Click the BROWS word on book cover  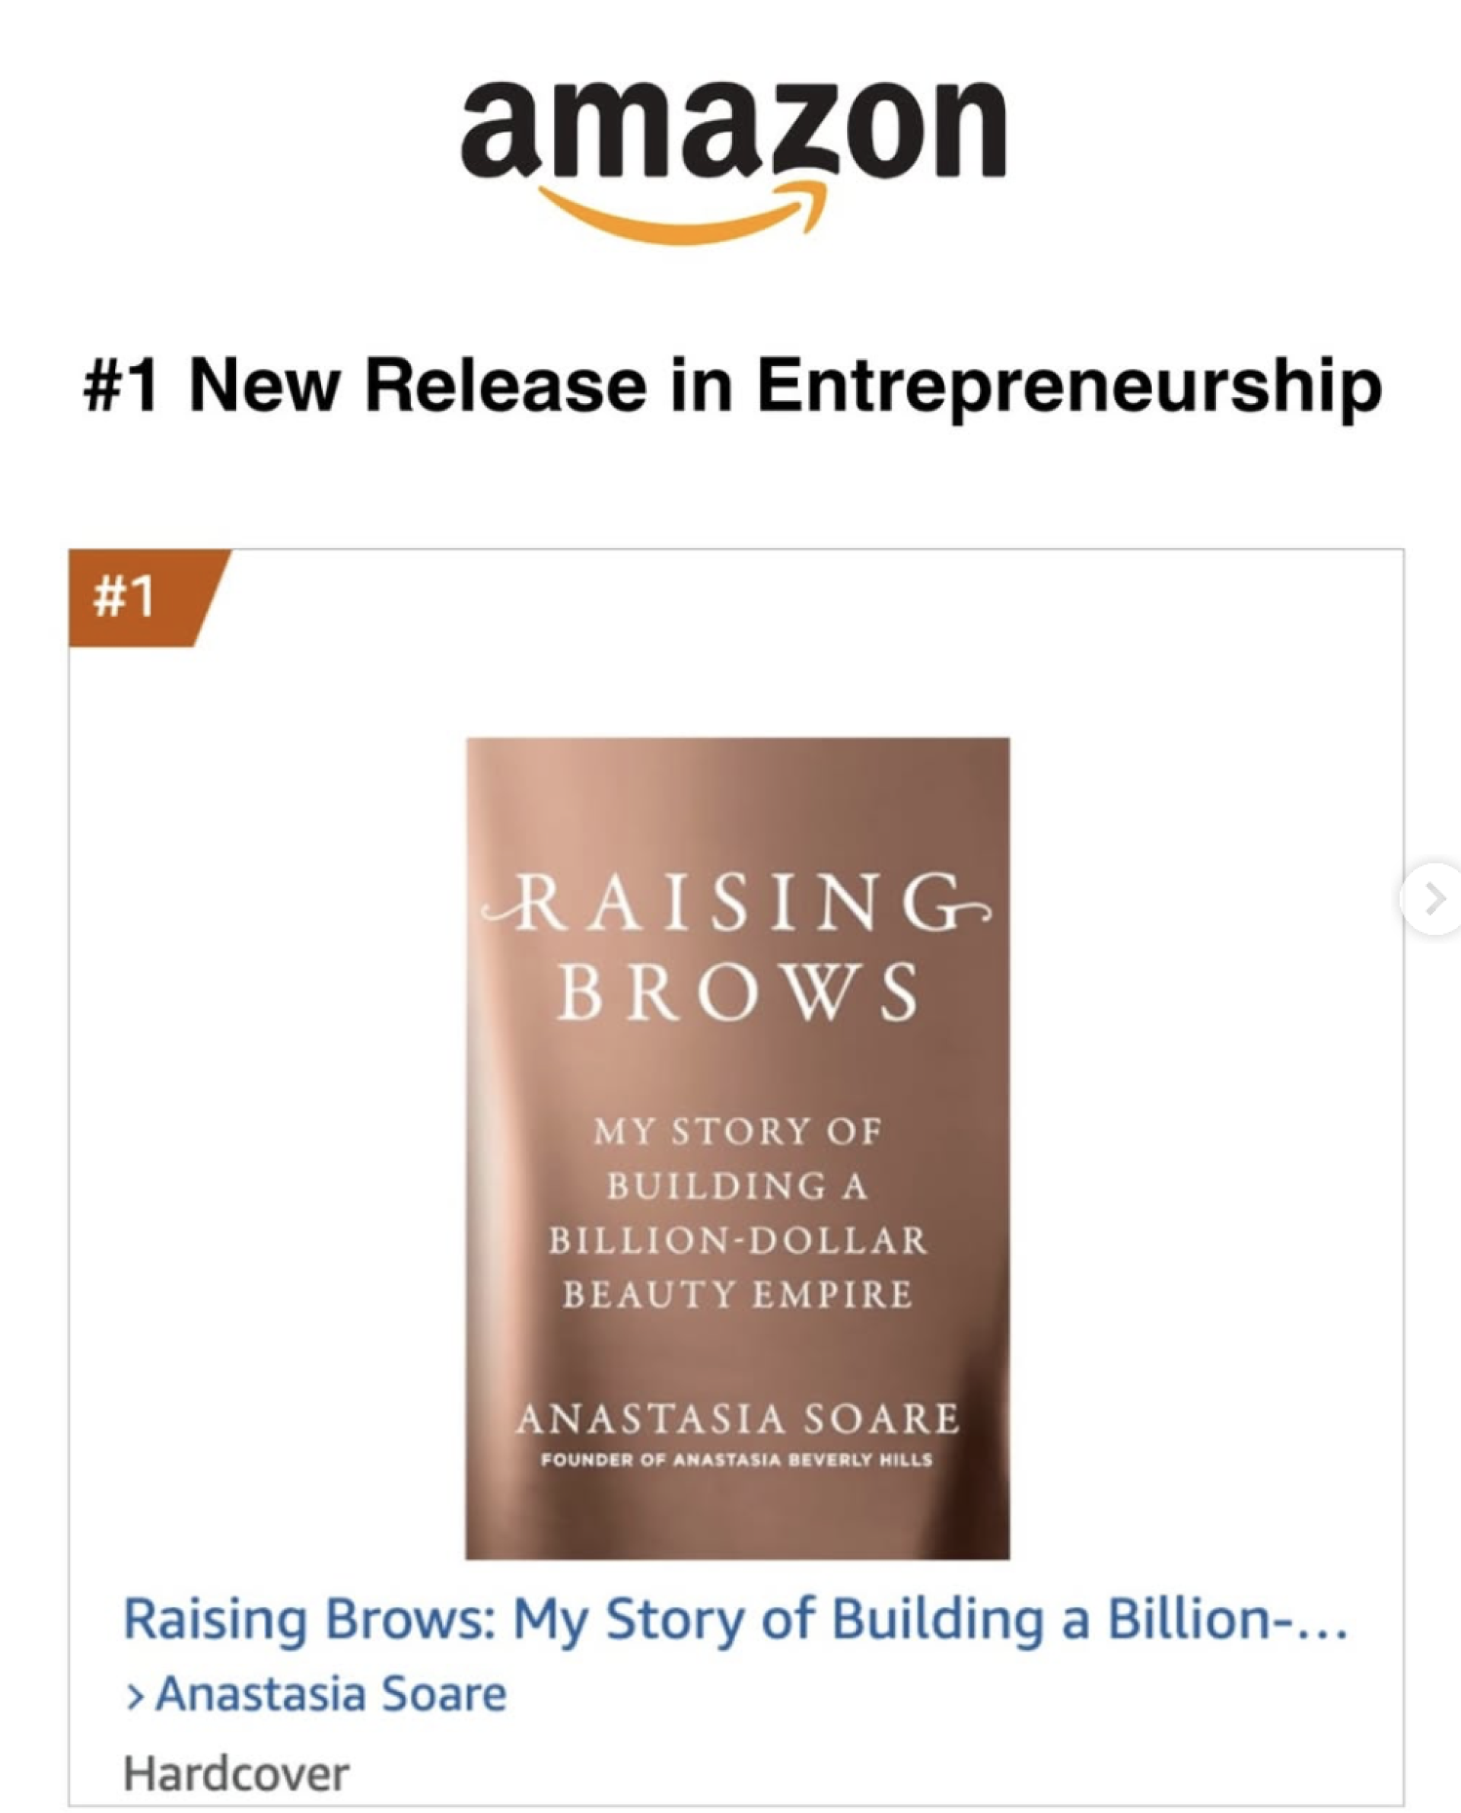coord(737,993)
